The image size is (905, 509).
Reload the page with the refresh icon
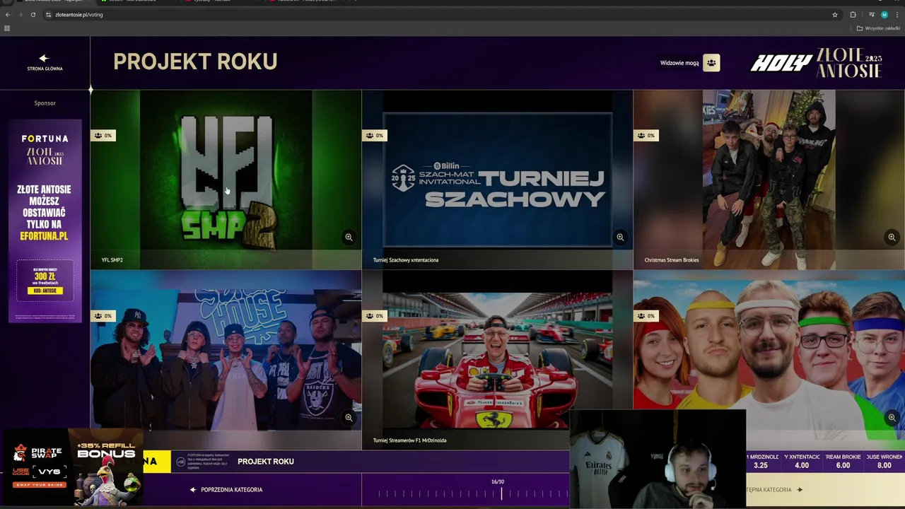(33, 14)
